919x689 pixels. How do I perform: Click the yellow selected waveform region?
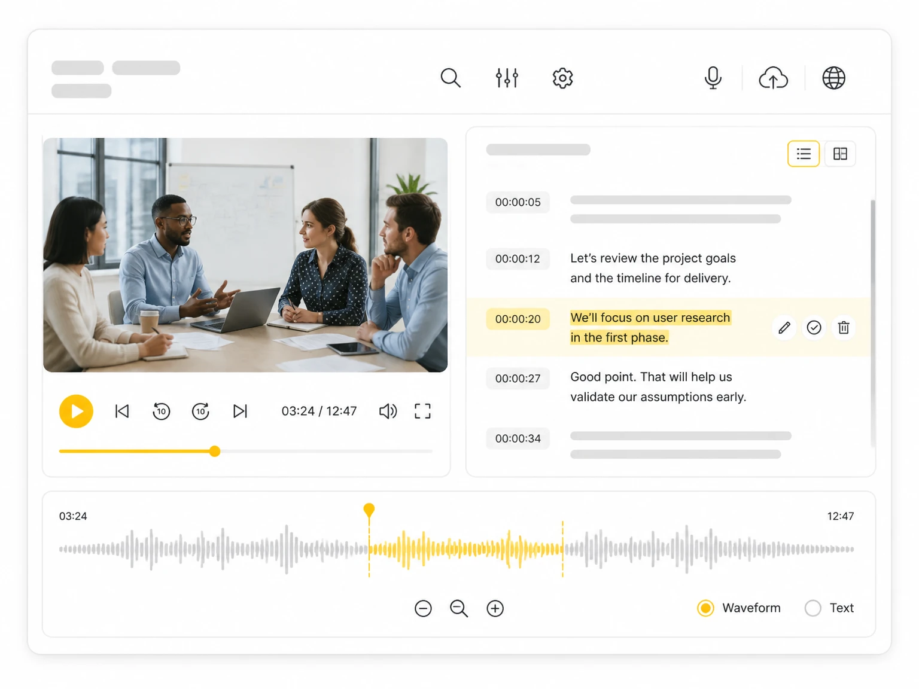point(465,549)
